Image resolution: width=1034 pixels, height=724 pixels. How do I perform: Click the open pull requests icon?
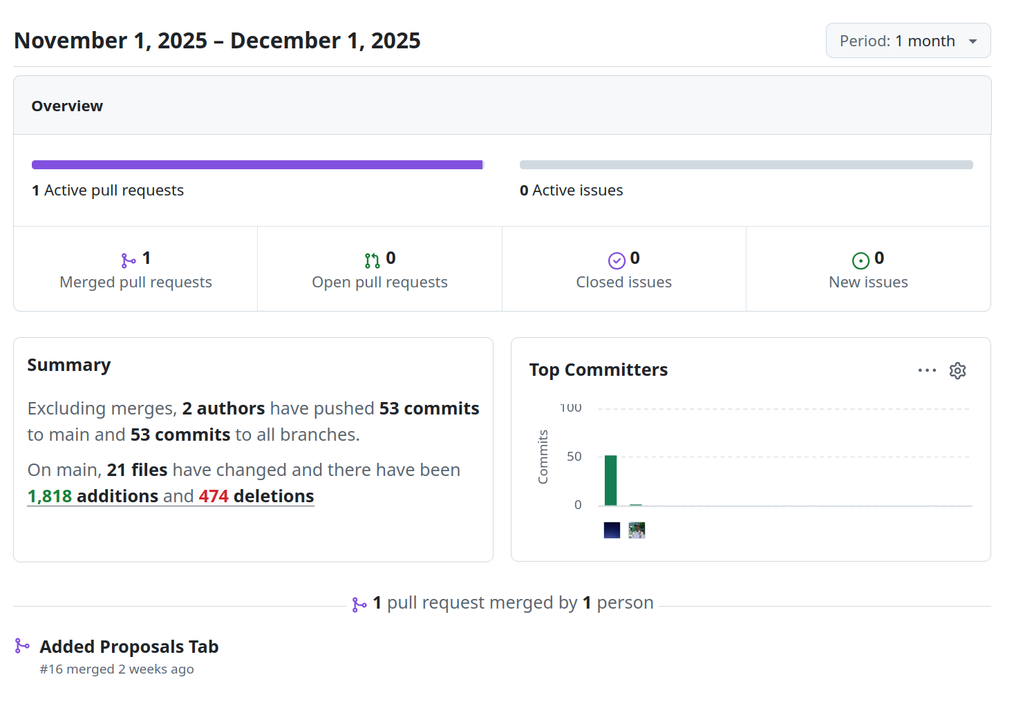point(372,260)
